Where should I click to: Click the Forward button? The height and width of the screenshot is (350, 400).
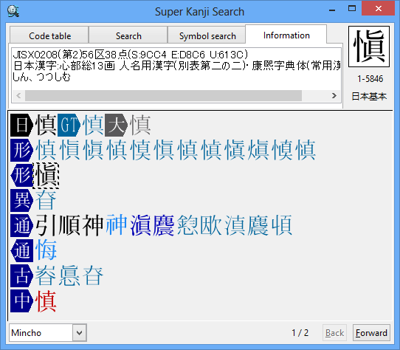[x=371, y=332]
